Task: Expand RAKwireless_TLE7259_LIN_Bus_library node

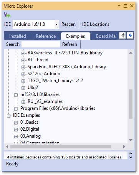Action: [23, 53]
